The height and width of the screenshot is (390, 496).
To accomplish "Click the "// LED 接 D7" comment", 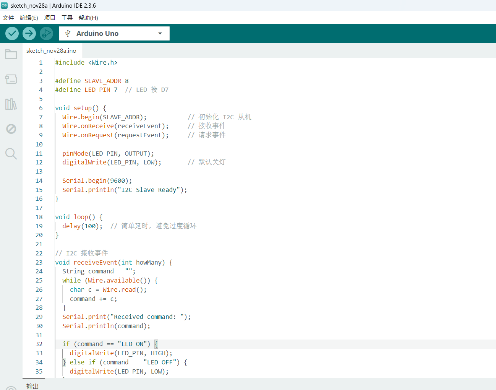I will 147,90.
